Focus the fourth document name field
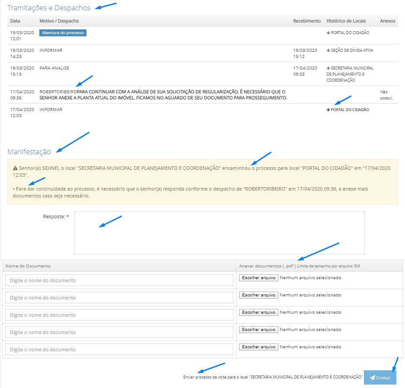This screenshot has height=388, width=405. point(119,332)
